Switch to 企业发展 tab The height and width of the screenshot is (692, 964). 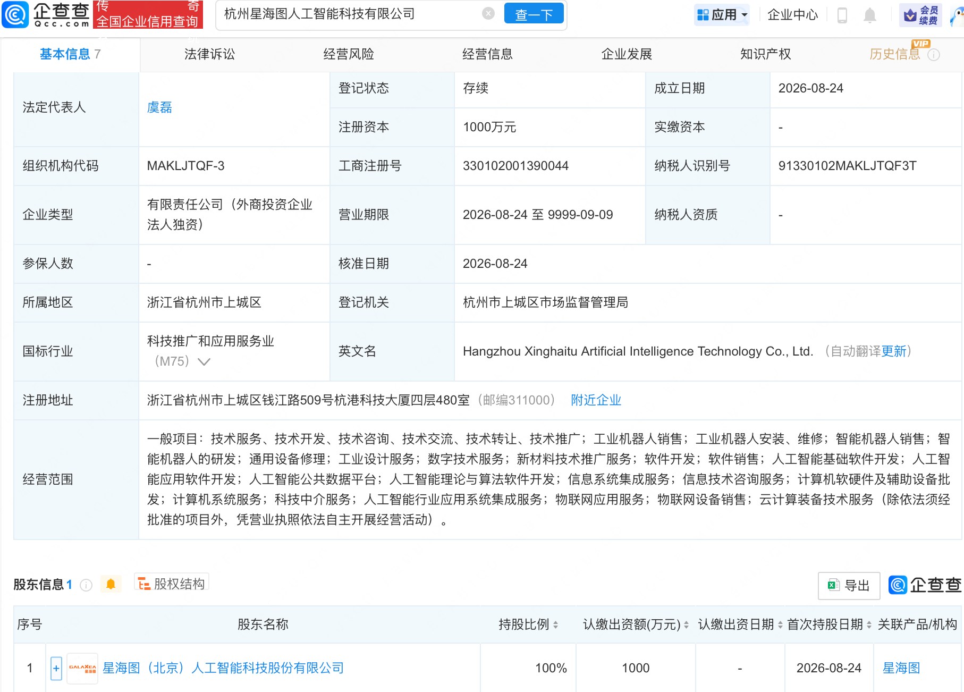click(x=627, y=54)
